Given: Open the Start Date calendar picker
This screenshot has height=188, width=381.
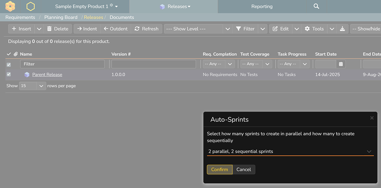Looking at the screenshot, I should coord(341,64).
